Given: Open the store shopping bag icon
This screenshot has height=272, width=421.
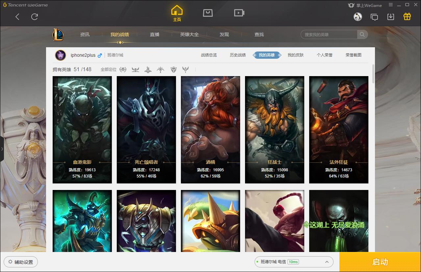Looking at the screenshot, I should point(208,13).
